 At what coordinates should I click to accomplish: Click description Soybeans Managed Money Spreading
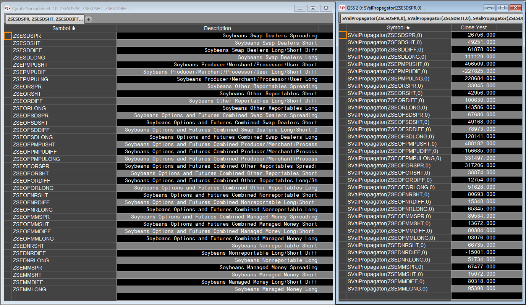(x=217, y=268)
